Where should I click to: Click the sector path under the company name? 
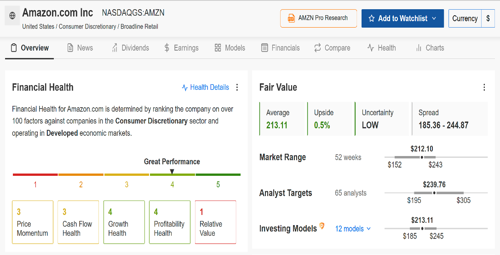[90, 27]
